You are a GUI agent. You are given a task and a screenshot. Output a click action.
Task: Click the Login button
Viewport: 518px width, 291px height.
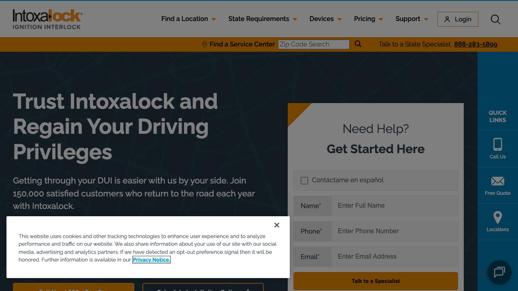458,19
